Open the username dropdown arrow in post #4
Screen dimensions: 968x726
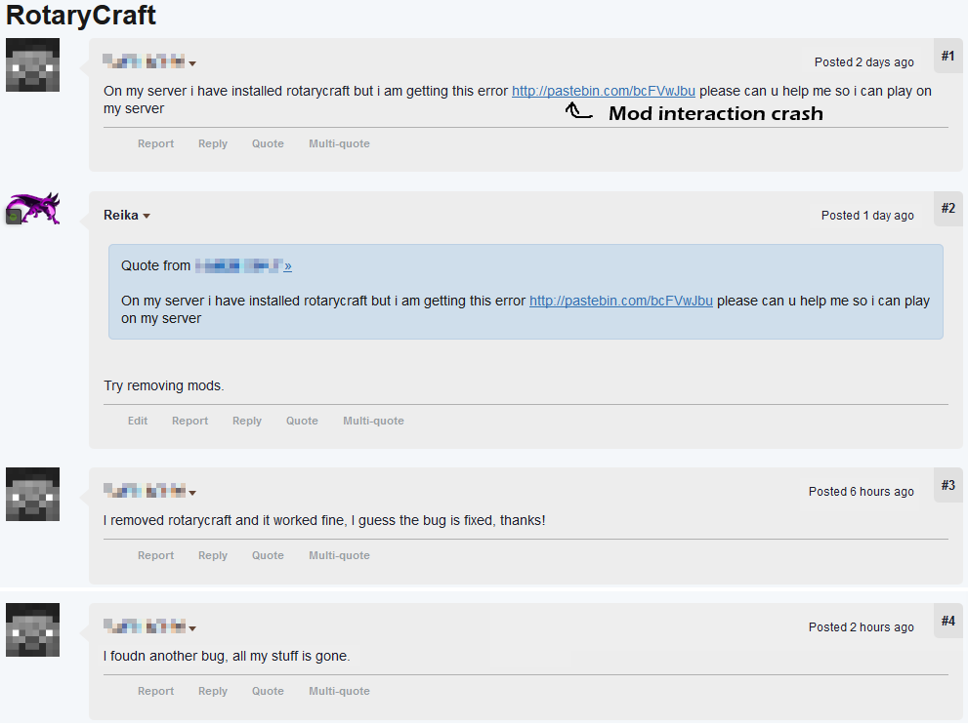coord(192,628)
